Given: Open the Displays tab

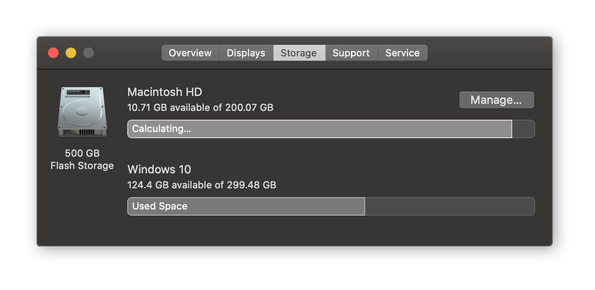Looking at the screenshot, I should (x=246, y=53).
